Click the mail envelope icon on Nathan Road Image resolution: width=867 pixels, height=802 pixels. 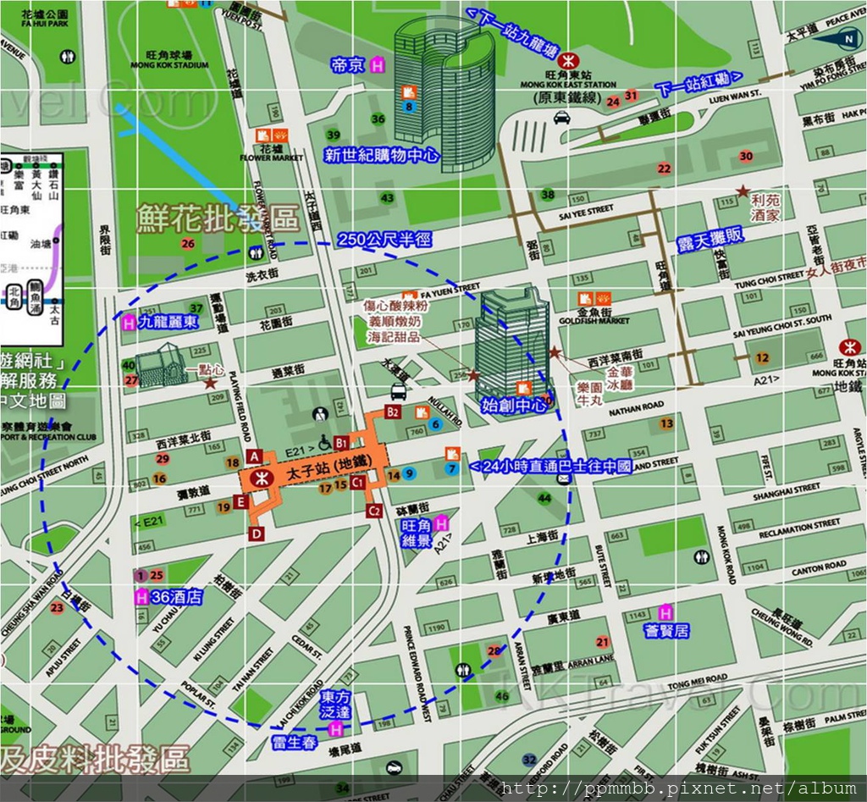[563, 479]
